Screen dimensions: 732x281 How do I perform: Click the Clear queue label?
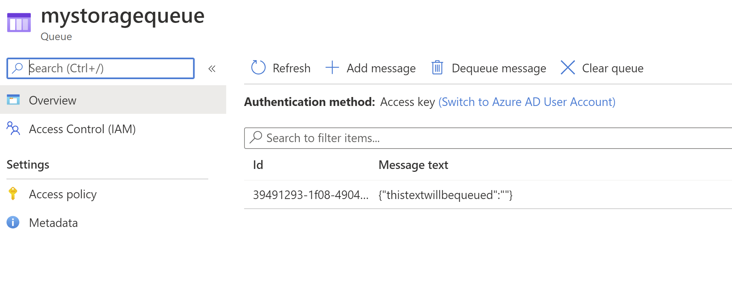(613, 68)
